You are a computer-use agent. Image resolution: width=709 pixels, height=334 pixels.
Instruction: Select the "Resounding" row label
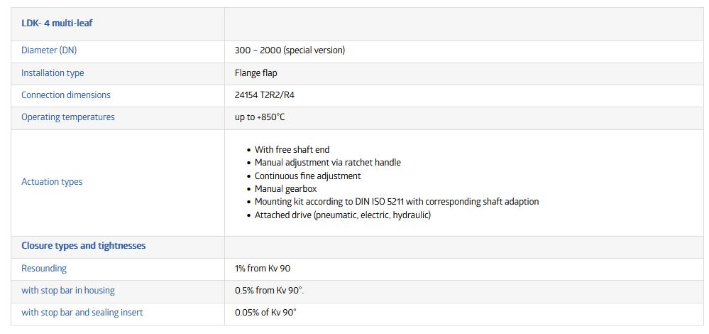44,269
